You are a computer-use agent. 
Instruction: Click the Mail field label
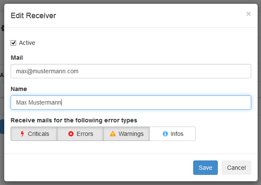pyautogui.click(x=17, y=58)
